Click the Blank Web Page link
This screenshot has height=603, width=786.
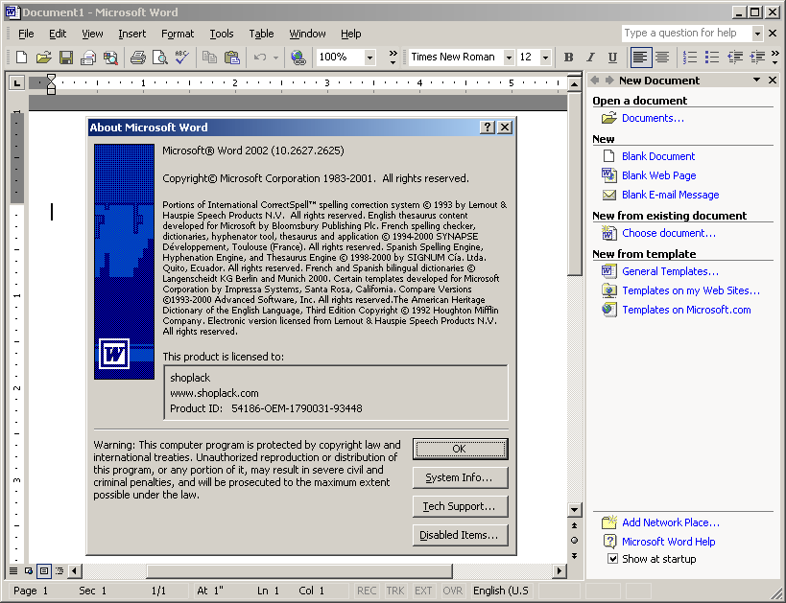tap(658, 175)
